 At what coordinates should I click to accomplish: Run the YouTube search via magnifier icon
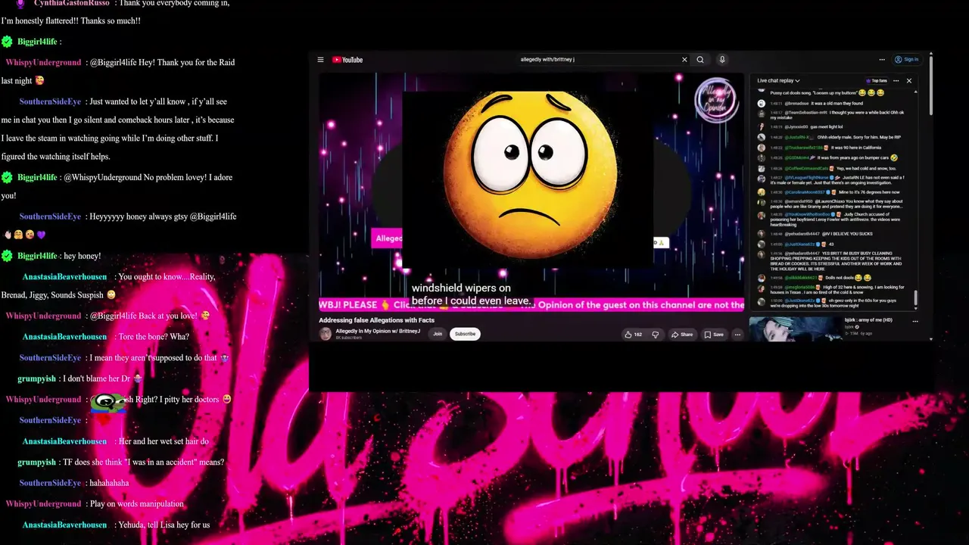click(700, 60)
